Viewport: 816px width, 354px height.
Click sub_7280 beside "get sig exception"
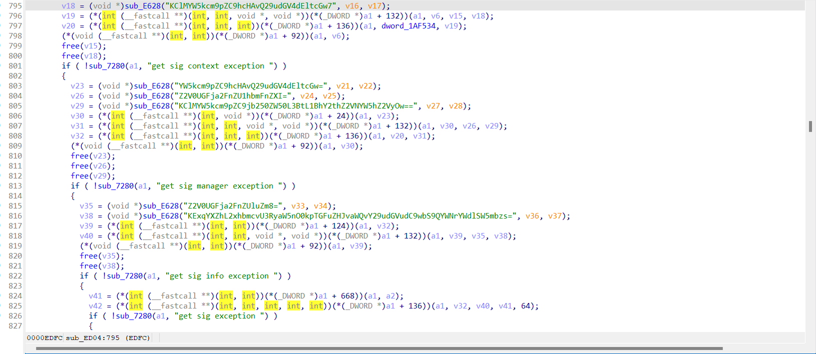click(x=134, y=316)
